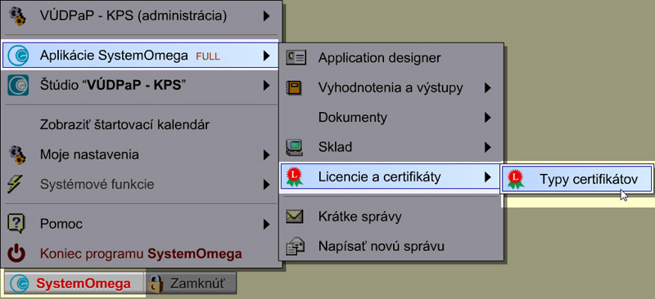Open the VÚDPaP - KPS (administrácia) menu entry
The width and height of the screenshot is (655, 299).
(x=139, y=16)
